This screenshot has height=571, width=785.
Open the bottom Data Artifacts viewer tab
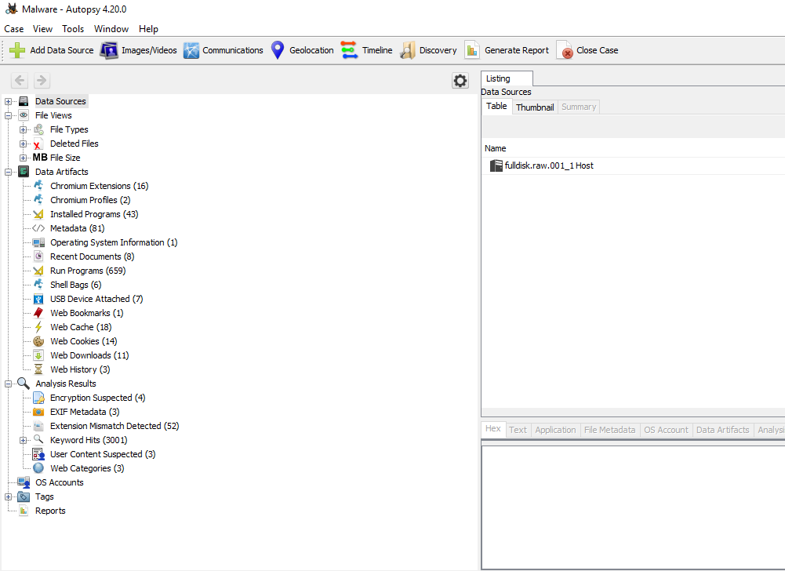pos(722,430)
